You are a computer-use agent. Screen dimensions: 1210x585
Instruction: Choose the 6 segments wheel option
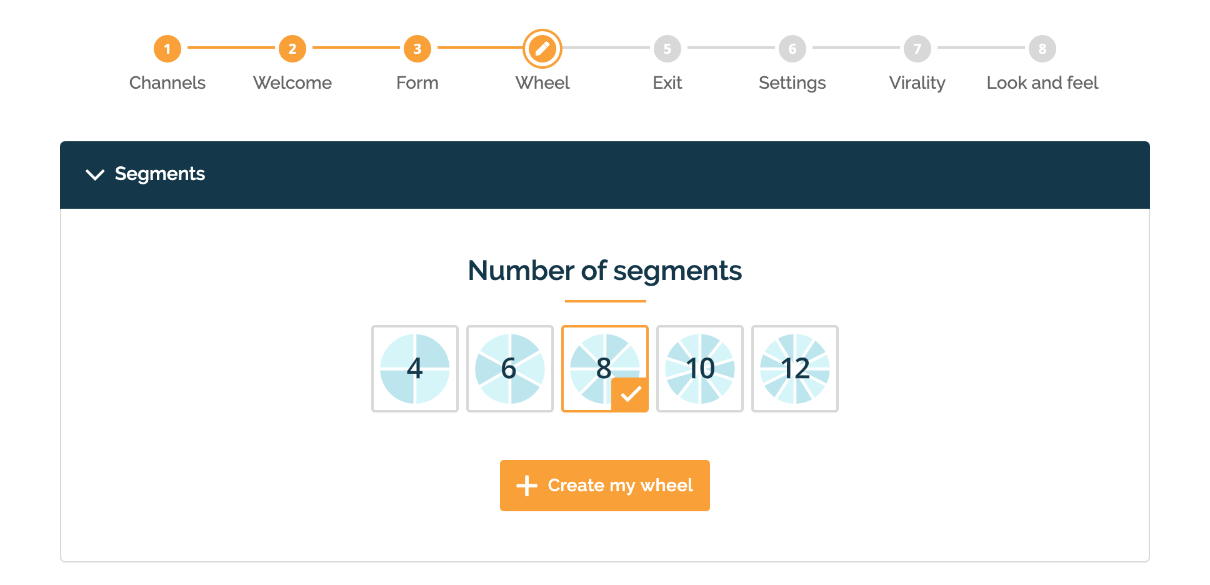(x=510, y=369)
